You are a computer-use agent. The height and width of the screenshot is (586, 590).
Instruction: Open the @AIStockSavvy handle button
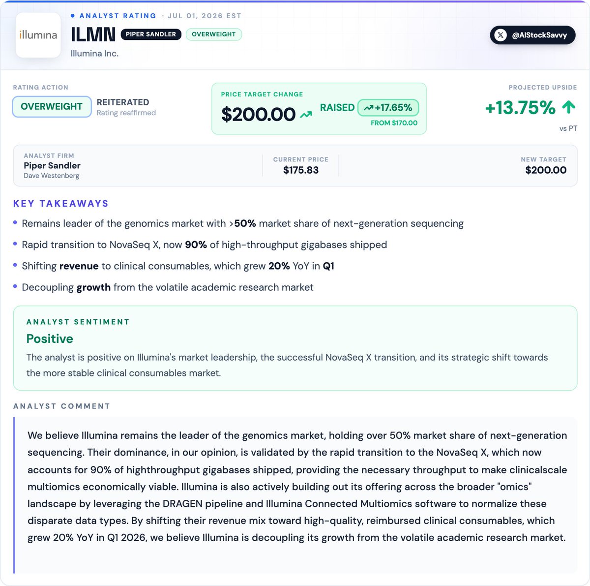532,35
